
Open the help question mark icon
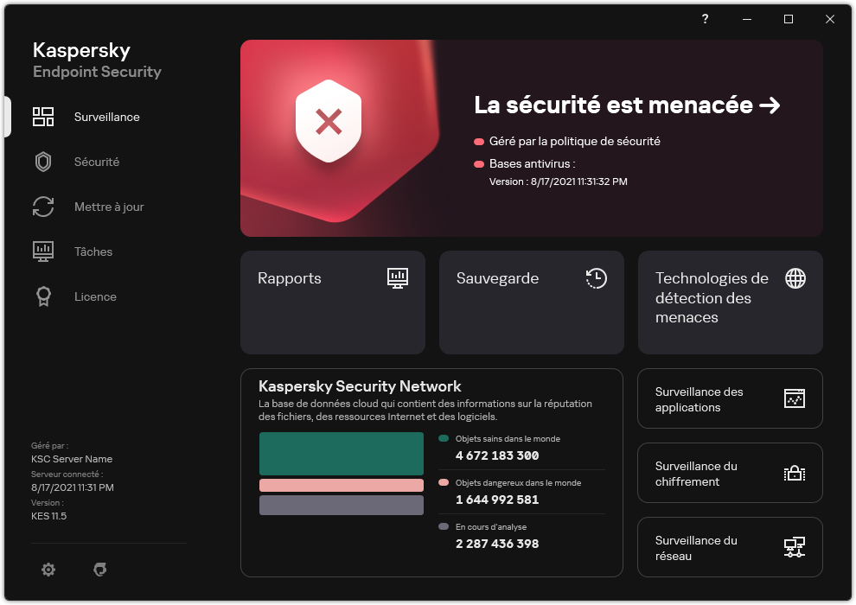pos(705,18)
